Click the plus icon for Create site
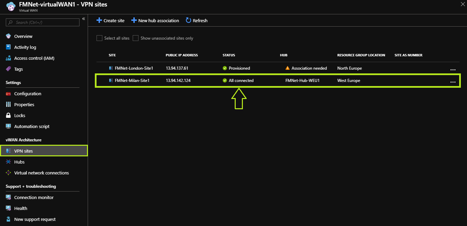This screenshot has height=226, width=467. (99, 20)
